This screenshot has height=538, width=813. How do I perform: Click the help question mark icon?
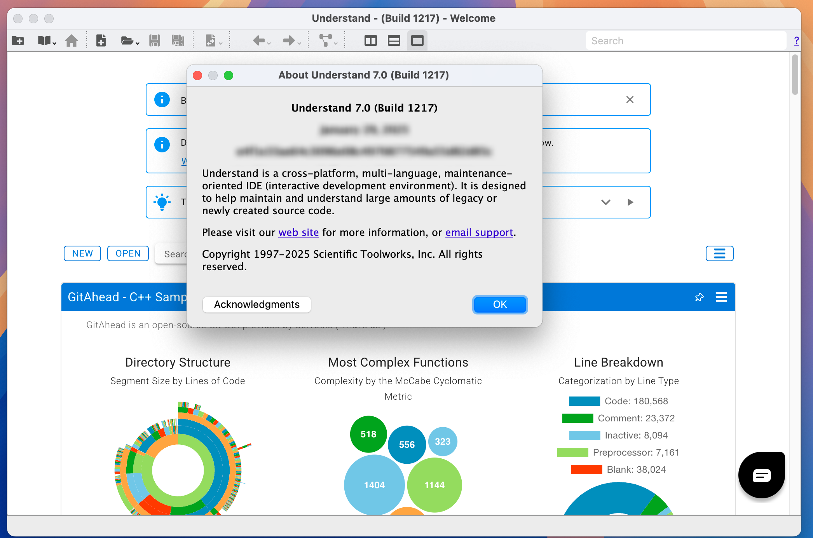point(796,41)
